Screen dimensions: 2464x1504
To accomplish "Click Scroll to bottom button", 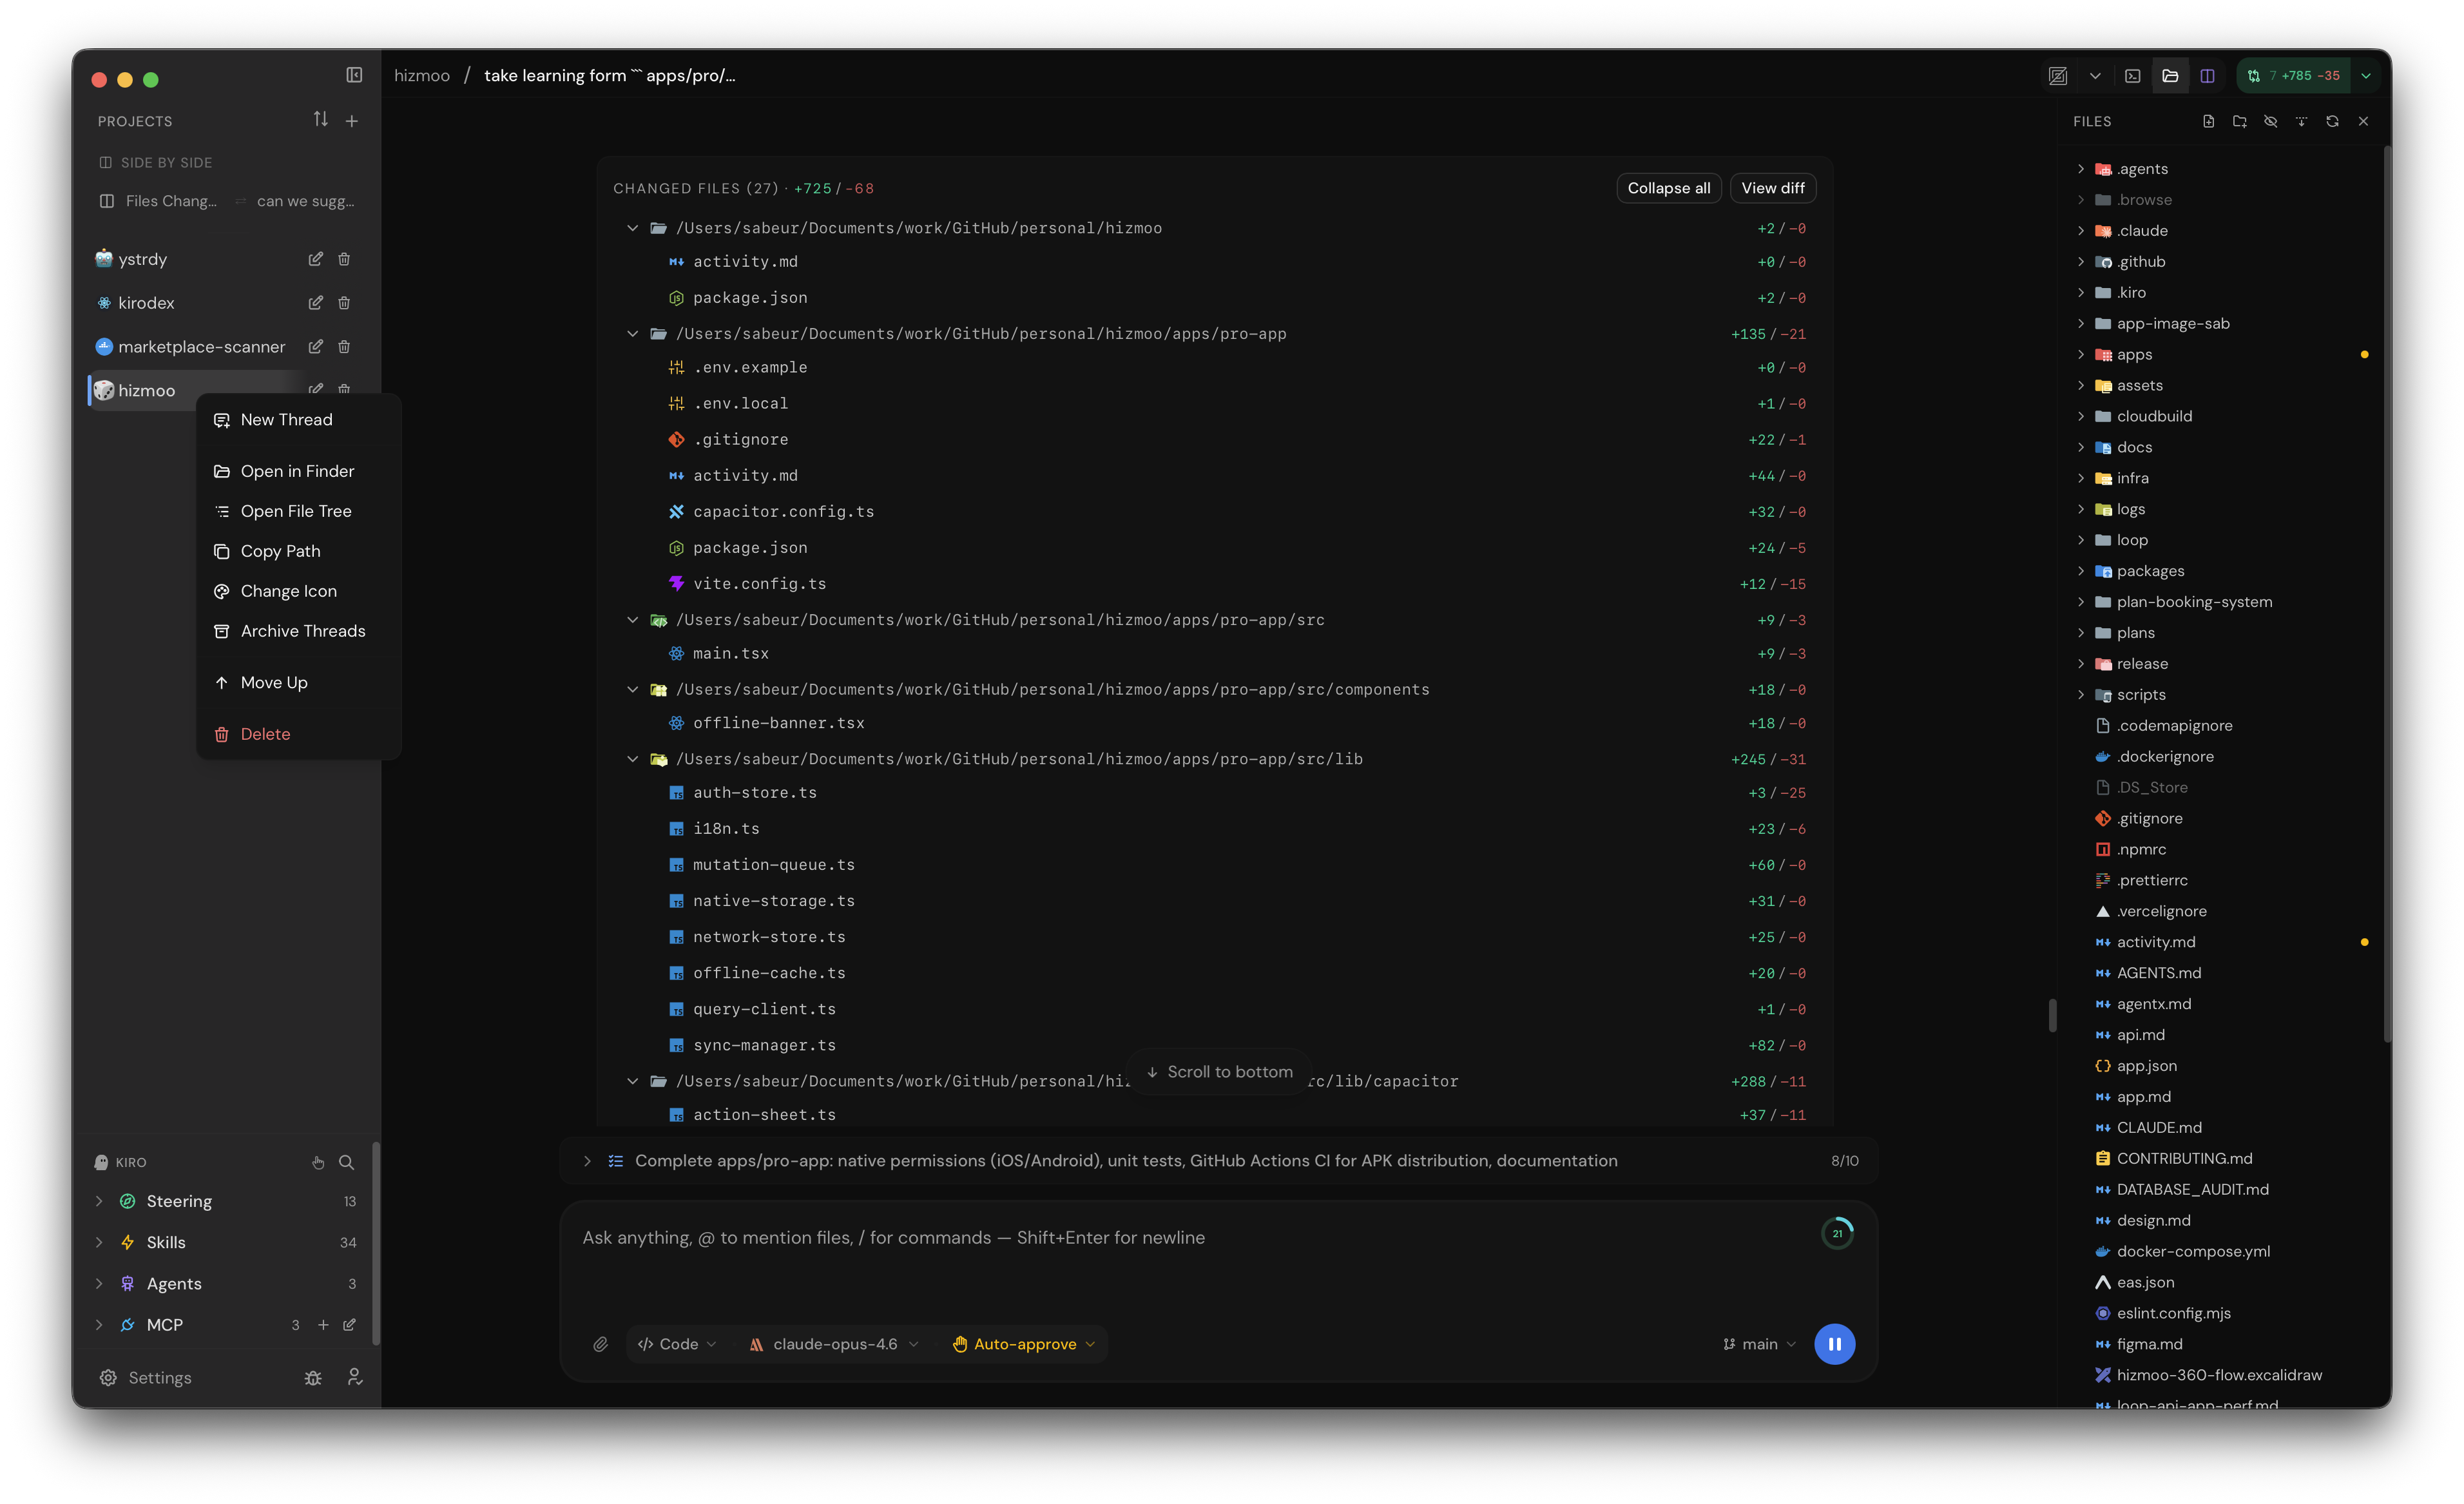I will tap(1219, 1072).
